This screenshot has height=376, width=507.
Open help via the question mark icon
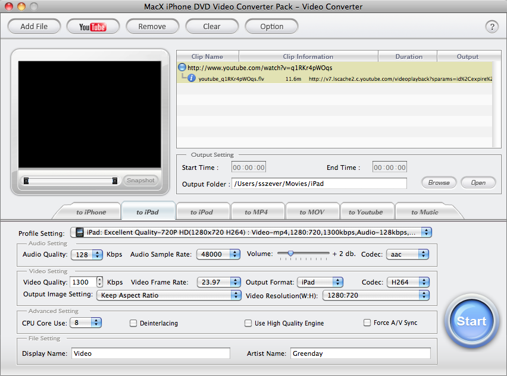coord(492,27)
